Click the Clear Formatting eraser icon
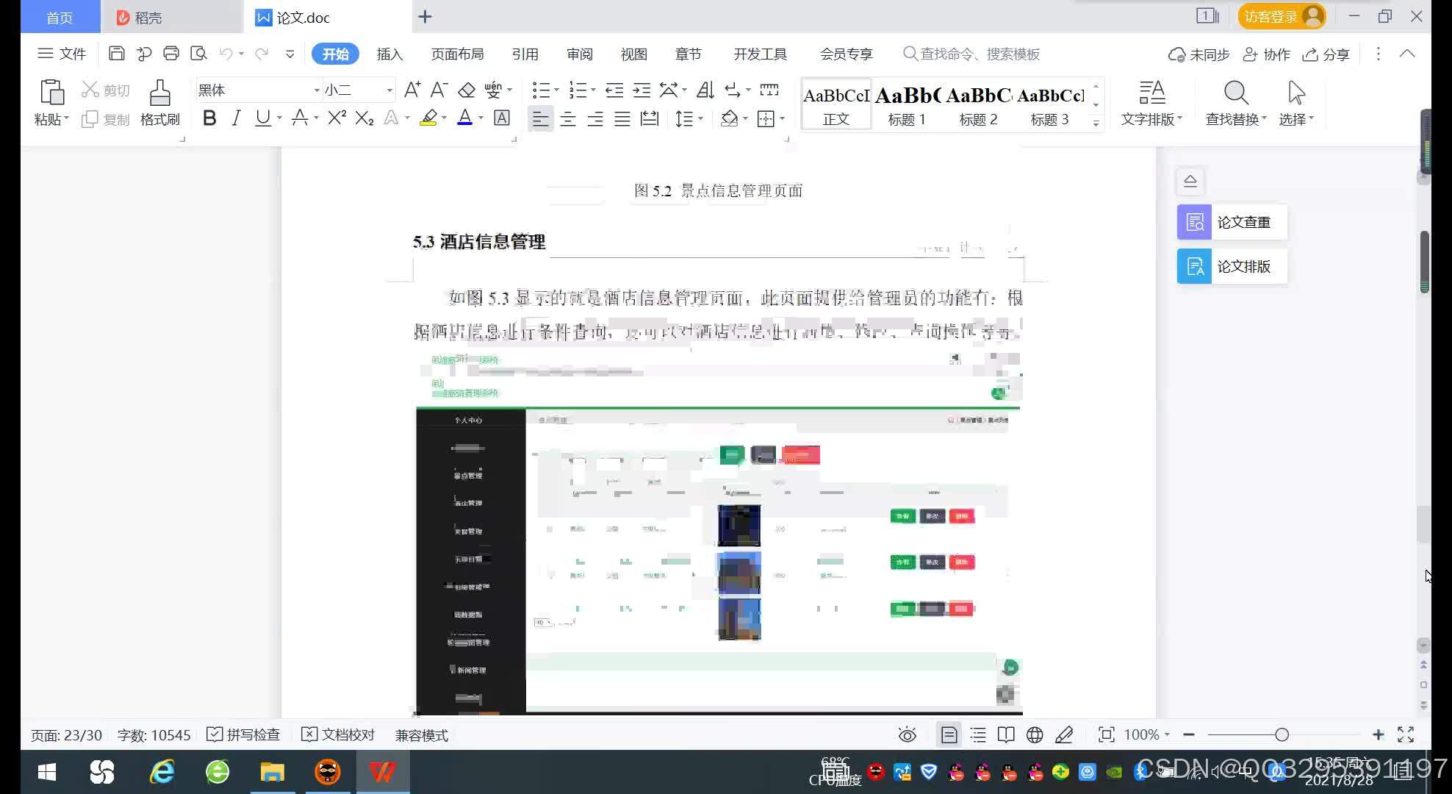The height and width of the screenshot is (794, 1452). (467, 90)
